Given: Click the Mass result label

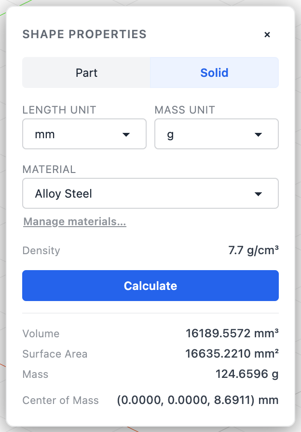Looking at the screenshot, I should pyautogui.click(x=36, y=374).
